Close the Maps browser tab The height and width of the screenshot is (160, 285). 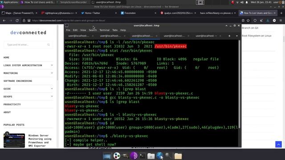coord(37,13)
